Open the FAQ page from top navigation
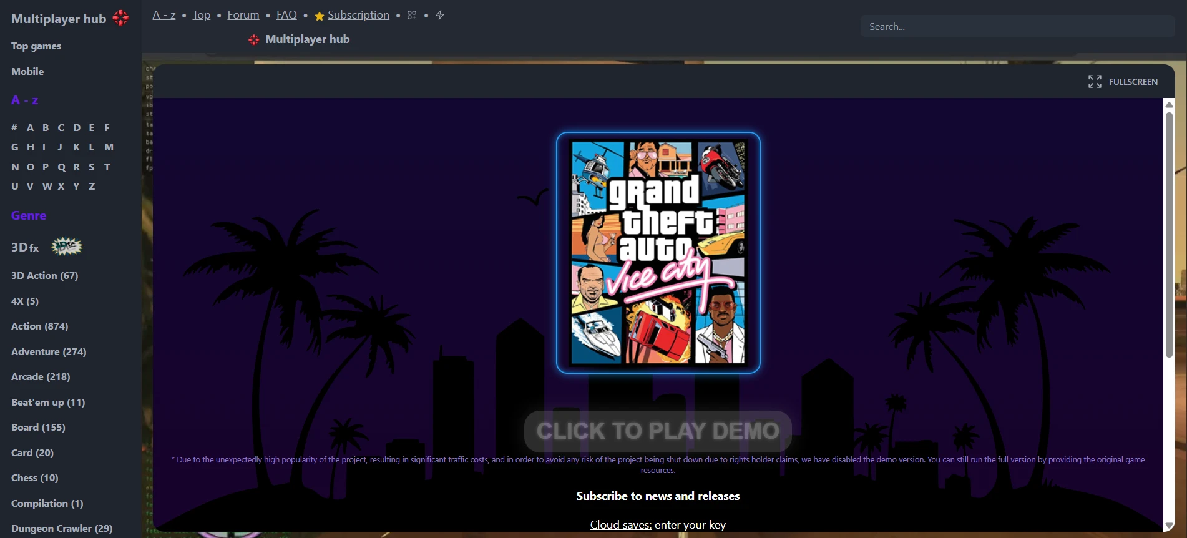This screenshot has height=538, width=1187. (286, 15)
